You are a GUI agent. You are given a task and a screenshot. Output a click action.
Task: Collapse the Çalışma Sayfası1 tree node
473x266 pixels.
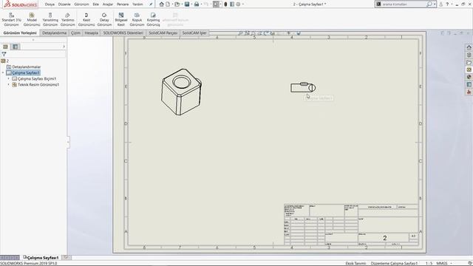pos(3,72)
